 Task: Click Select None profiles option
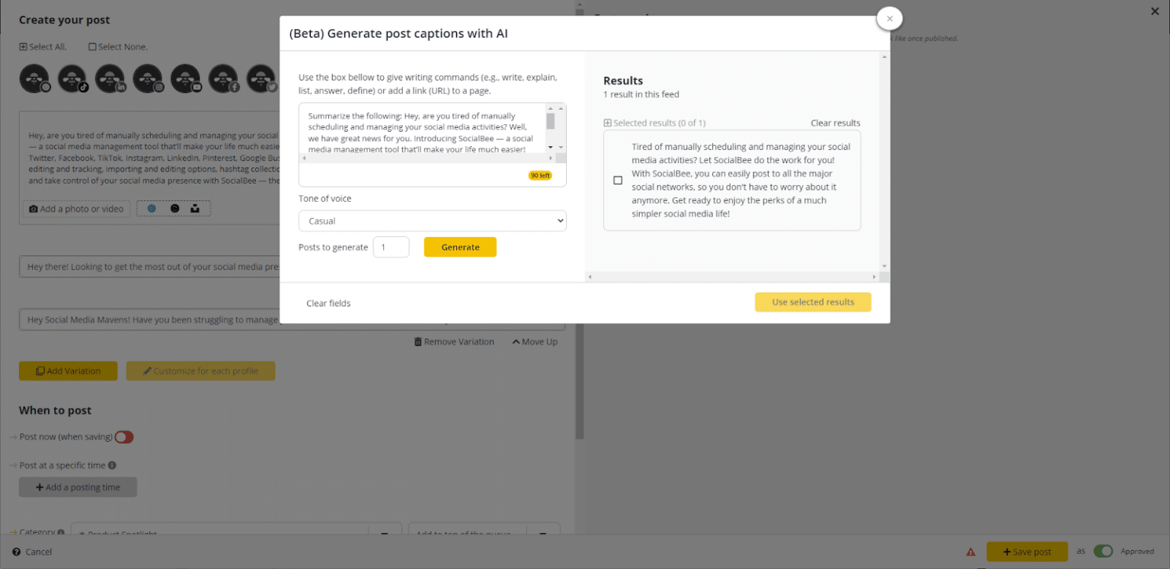pyautogui.click(x=117, y=46)
